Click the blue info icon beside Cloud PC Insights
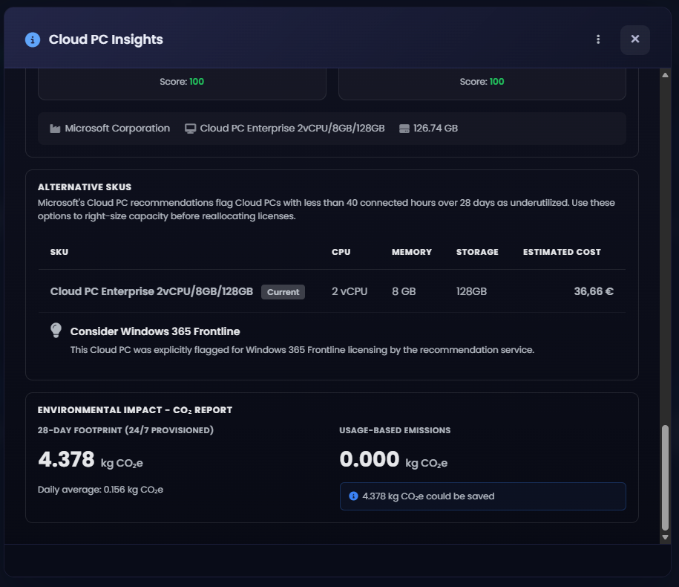Screen dimensions: 679x587 point(33,39)
